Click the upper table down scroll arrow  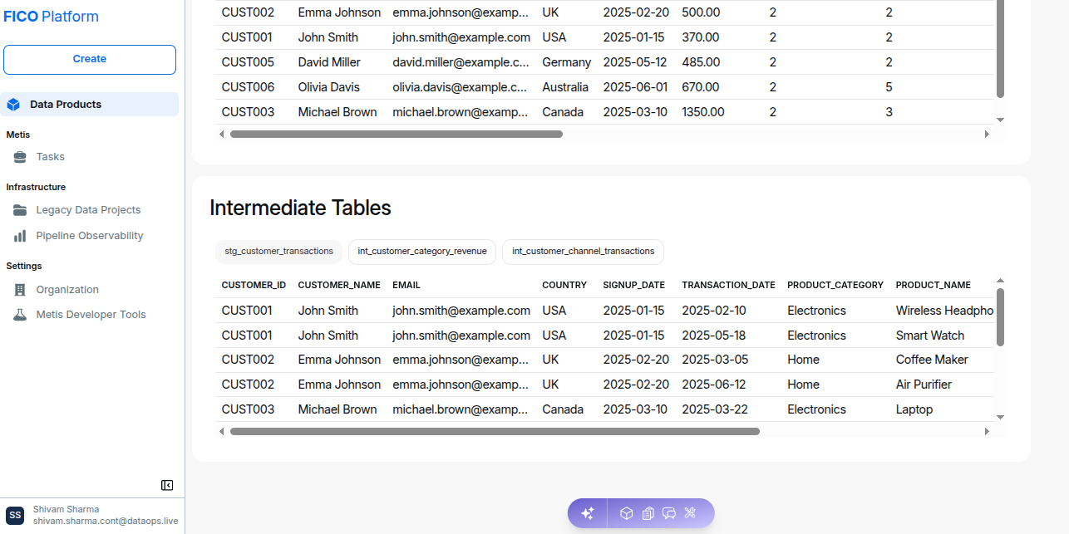[1000, 120]
